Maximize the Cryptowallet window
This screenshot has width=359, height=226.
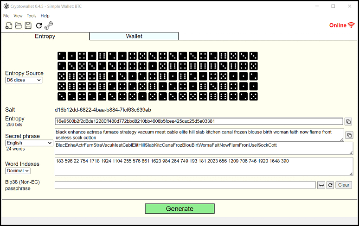click(333, 6)
